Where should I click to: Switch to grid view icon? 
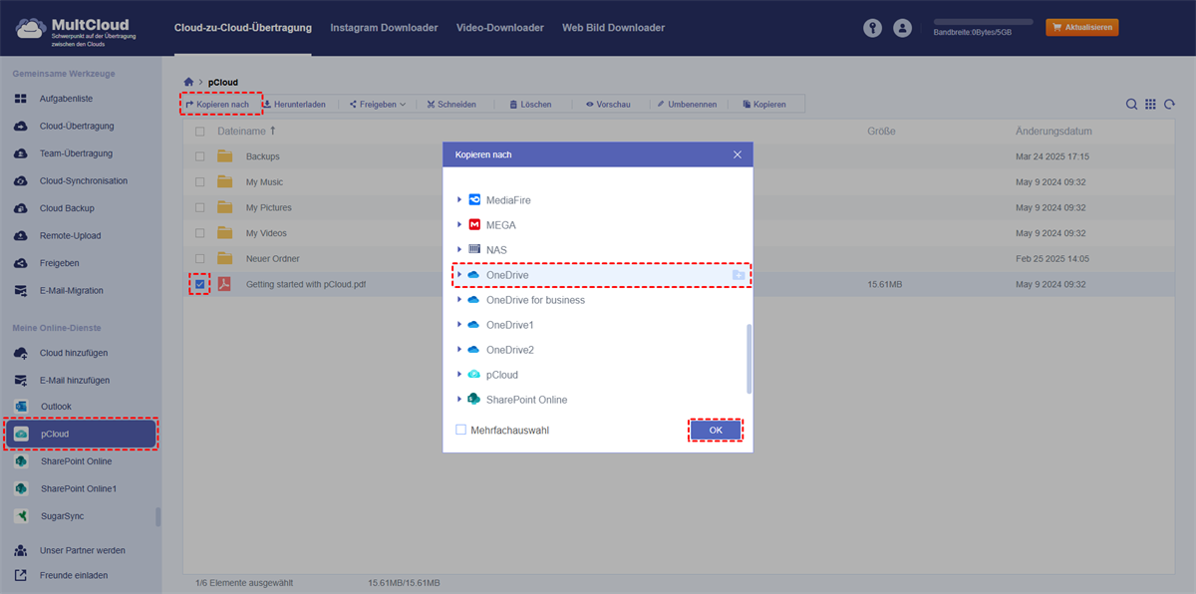pos(1150,105)
